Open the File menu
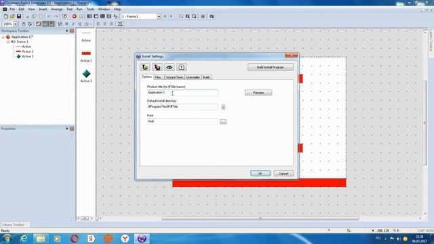This screenshot has height=244, width=434. (12, 9)
